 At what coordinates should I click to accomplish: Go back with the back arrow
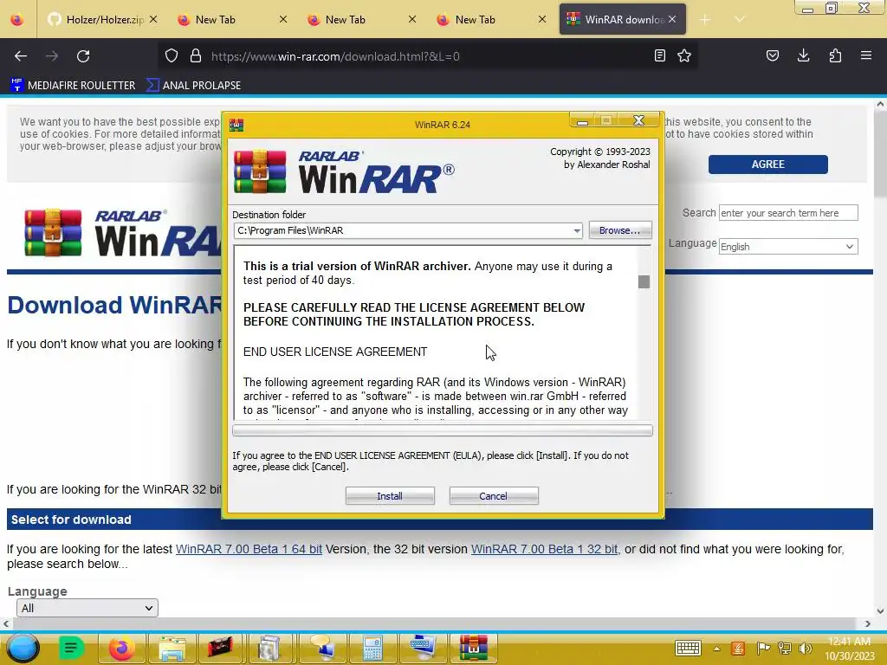[21, 56]
